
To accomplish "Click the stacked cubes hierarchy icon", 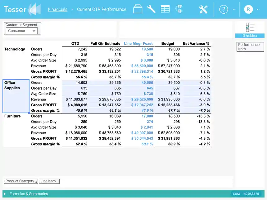I will (x=179, y=9).
